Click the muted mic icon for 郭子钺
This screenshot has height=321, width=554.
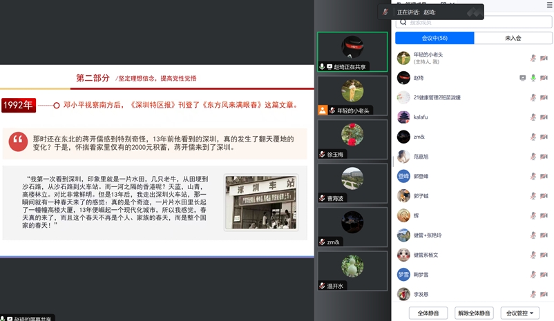tap(533, 196)
